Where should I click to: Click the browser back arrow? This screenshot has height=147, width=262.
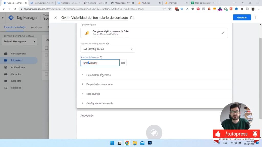[x=4, y=9]
